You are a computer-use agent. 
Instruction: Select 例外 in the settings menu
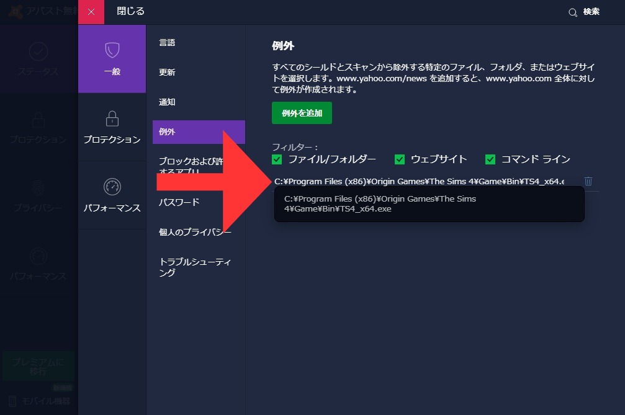tap(199, 132)
